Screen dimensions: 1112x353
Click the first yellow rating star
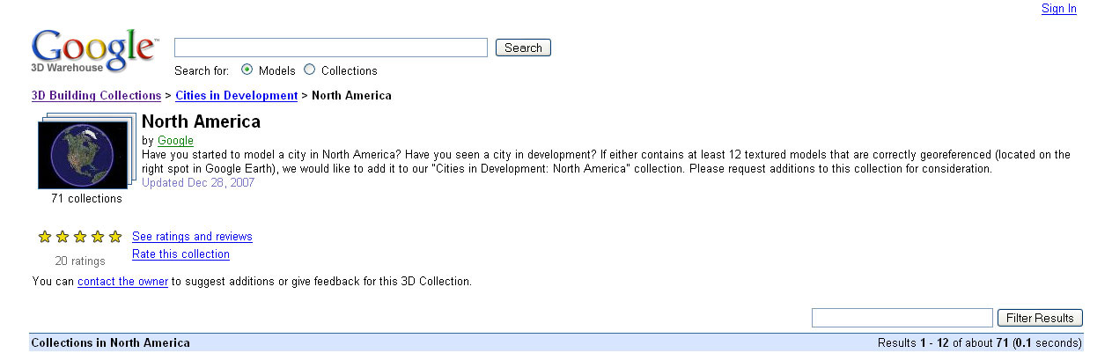click(x=45, y=237)
